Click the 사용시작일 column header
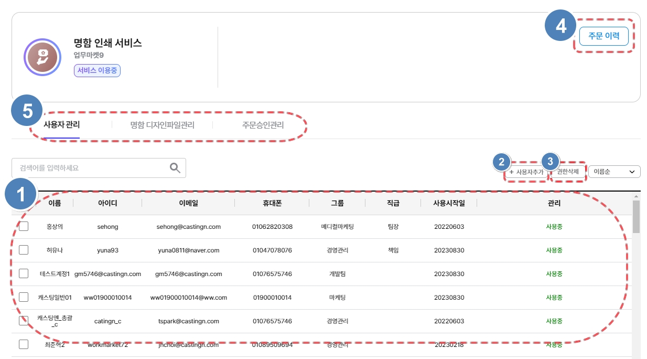 (x=448, y=203)
